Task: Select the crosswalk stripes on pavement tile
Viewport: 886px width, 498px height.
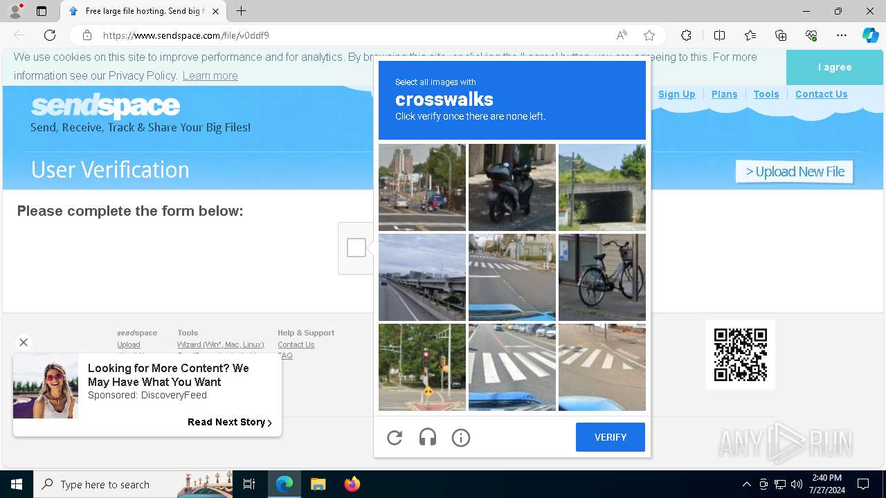Action: (x=602, y=367)
